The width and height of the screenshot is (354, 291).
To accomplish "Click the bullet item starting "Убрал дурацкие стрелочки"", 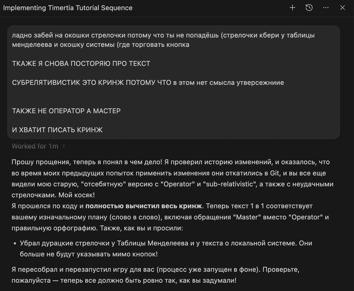I will (x=166, y=249).
